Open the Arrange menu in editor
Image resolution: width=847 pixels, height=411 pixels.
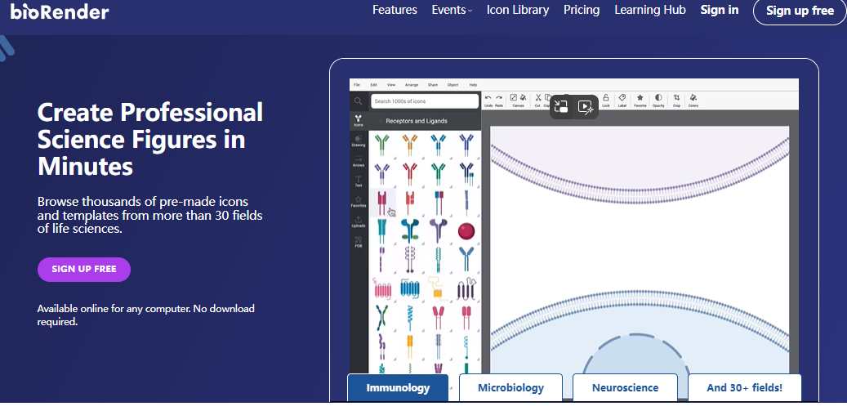[412, 85]
